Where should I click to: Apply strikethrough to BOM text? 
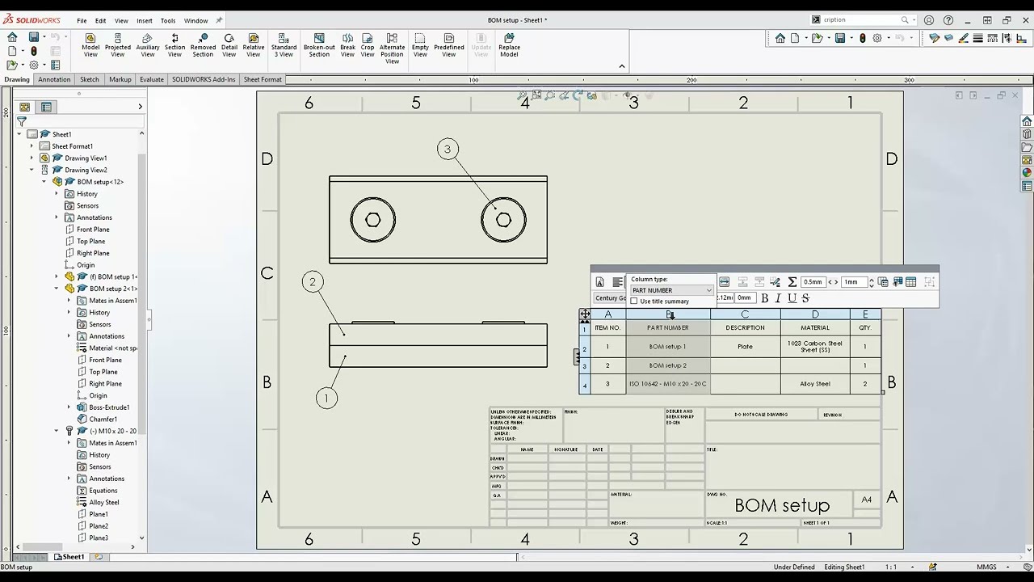[x=805, y=298]
